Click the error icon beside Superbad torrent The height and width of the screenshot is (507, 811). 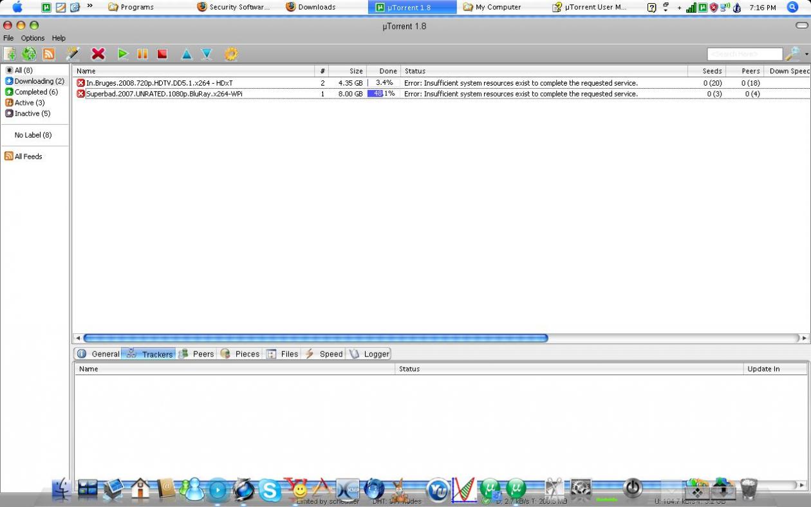[80, 94]
